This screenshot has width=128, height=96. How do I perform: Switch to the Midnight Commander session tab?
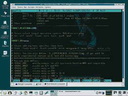tap(24, 84)
